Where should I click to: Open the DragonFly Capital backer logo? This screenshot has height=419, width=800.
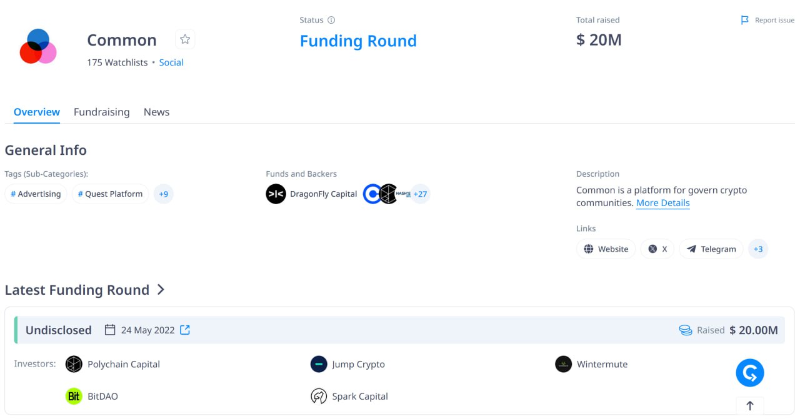coord(276,194)
